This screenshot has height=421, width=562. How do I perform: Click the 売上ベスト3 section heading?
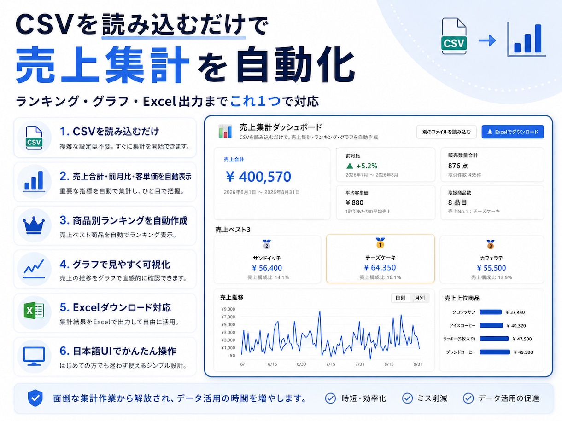[233, 229]
